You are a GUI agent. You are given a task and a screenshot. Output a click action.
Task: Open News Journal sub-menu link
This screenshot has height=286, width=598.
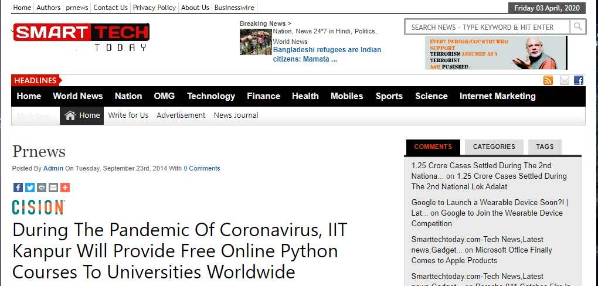tap(236, 115)
